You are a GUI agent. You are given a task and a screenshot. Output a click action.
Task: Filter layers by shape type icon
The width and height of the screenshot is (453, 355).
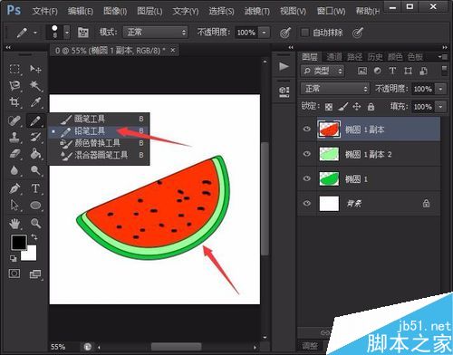[x=408, y=71]
